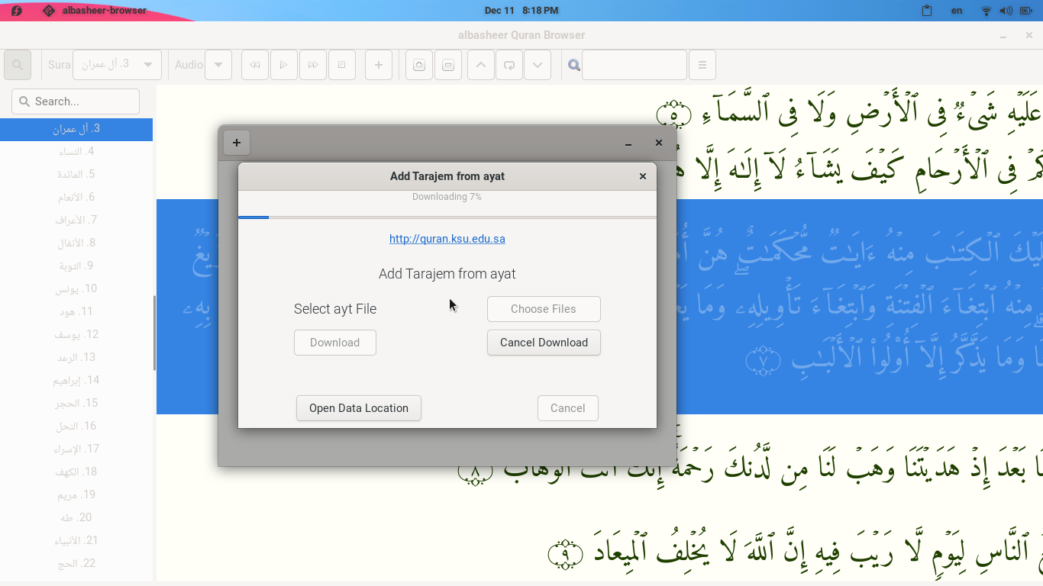
Task: Click the Download button
Action: tap(335, 343)
